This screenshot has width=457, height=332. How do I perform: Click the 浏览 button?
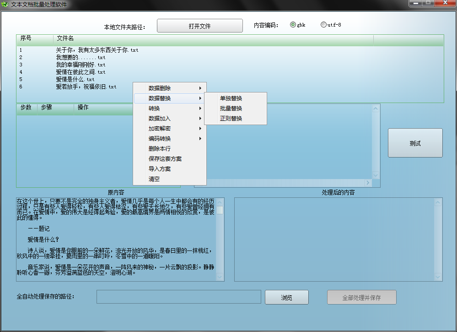[x=286, y=298]
